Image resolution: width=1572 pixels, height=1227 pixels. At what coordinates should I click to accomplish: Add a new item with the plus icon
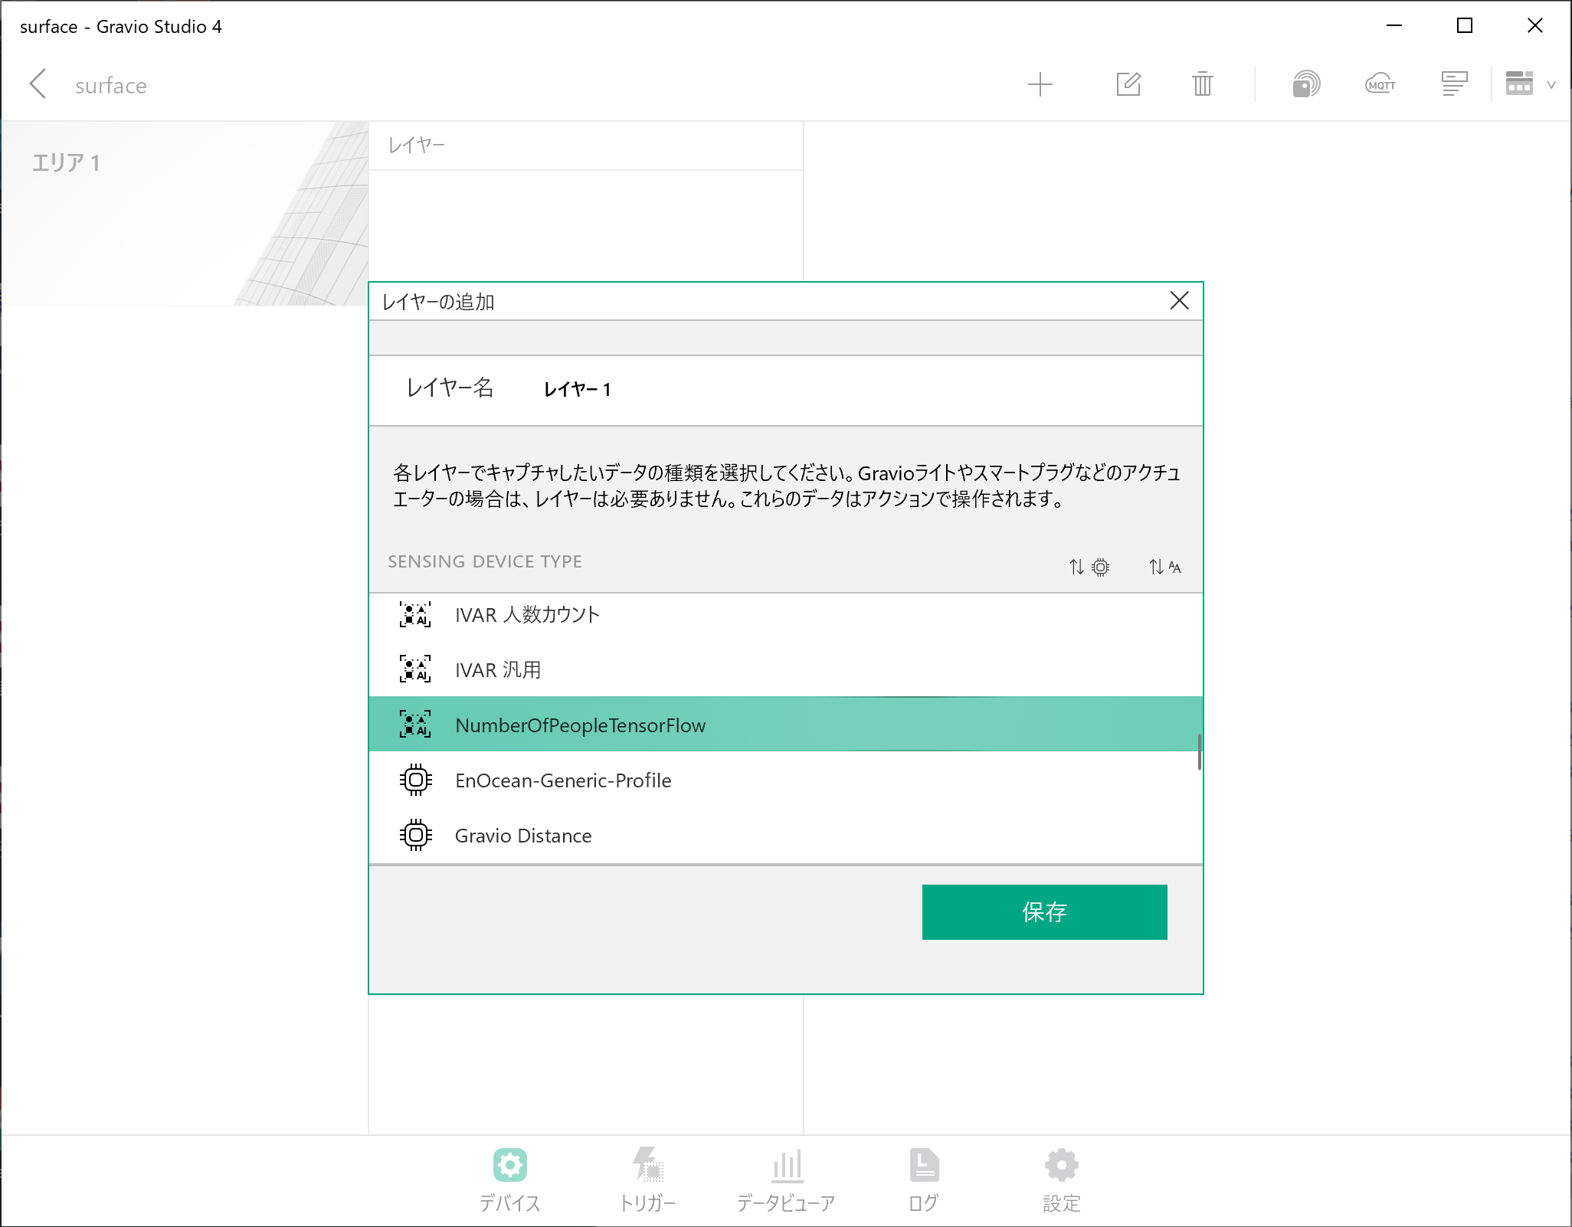pos(1040,84)
